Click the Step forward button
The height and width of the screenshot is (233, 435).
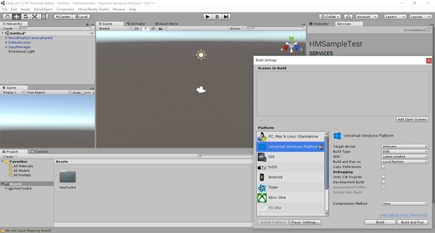(226, 17)
